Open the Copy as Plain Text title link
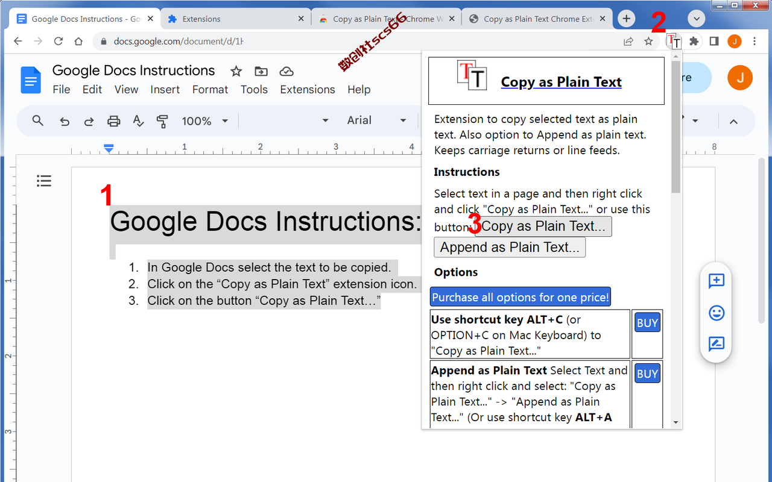Viewport: 772px width, 482px height. pyautogui.click(x=561, y=82)
